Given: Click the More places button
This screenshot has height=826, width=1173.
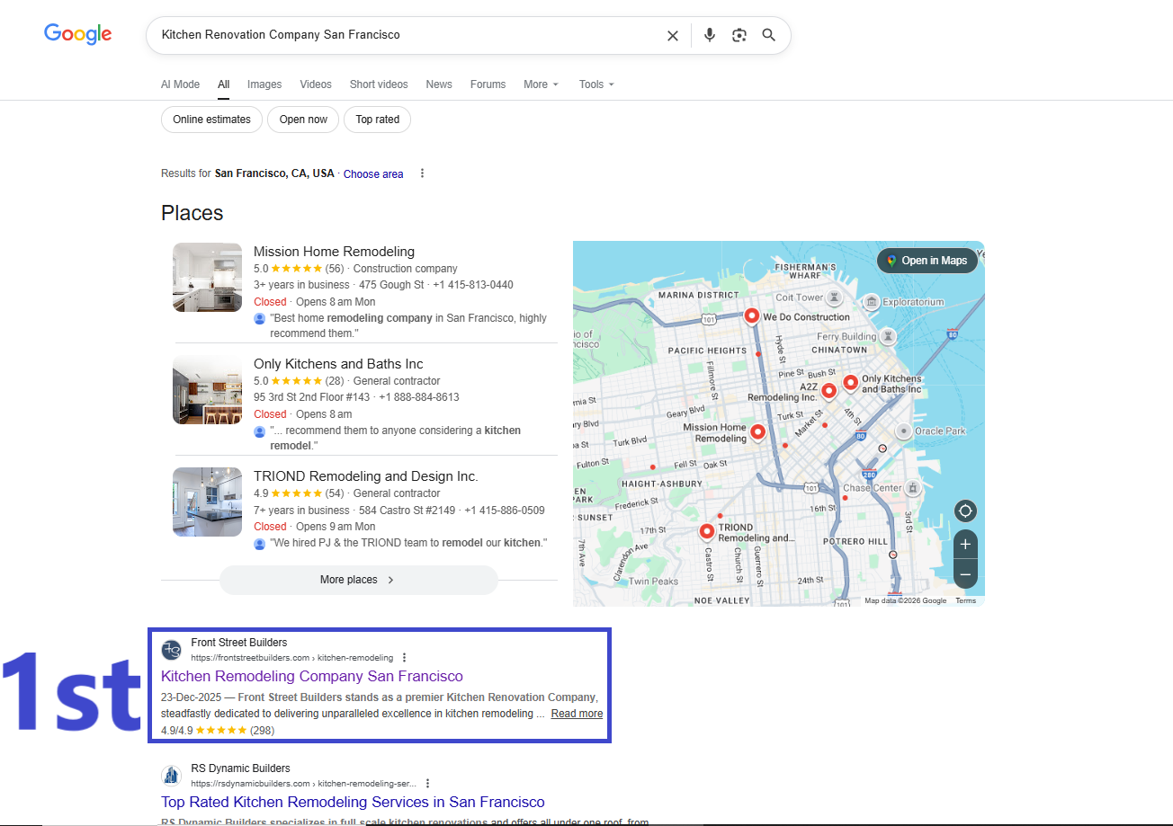Looking at the screenshot, I should tap(358, 580).
